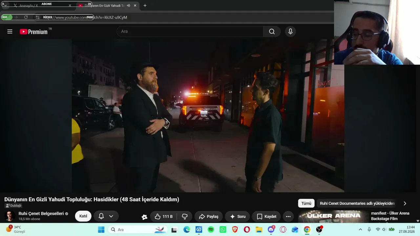The width and height of the screenshot is (420, 236).
Task: Click the magnifier search button
Action: pos(272,31)
